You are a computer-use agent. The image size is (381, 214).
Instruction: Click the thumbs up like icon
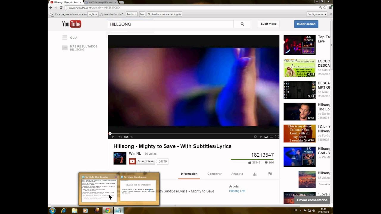coord(249,163)
